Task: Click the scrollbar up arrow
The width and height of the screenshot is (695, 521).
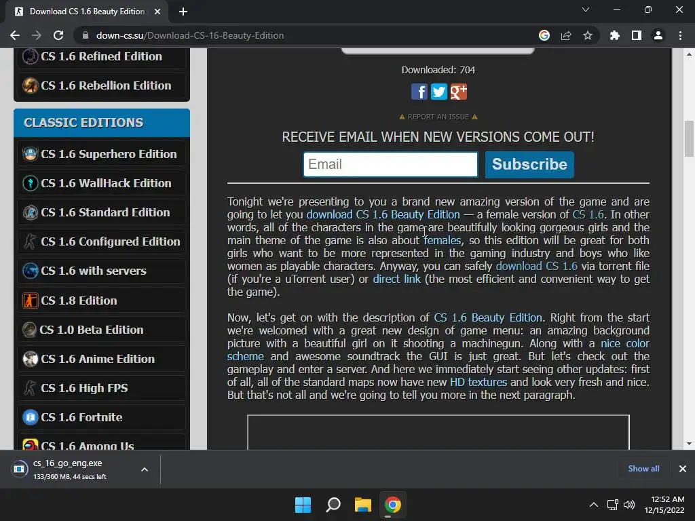Action: [x=689, y=54]
